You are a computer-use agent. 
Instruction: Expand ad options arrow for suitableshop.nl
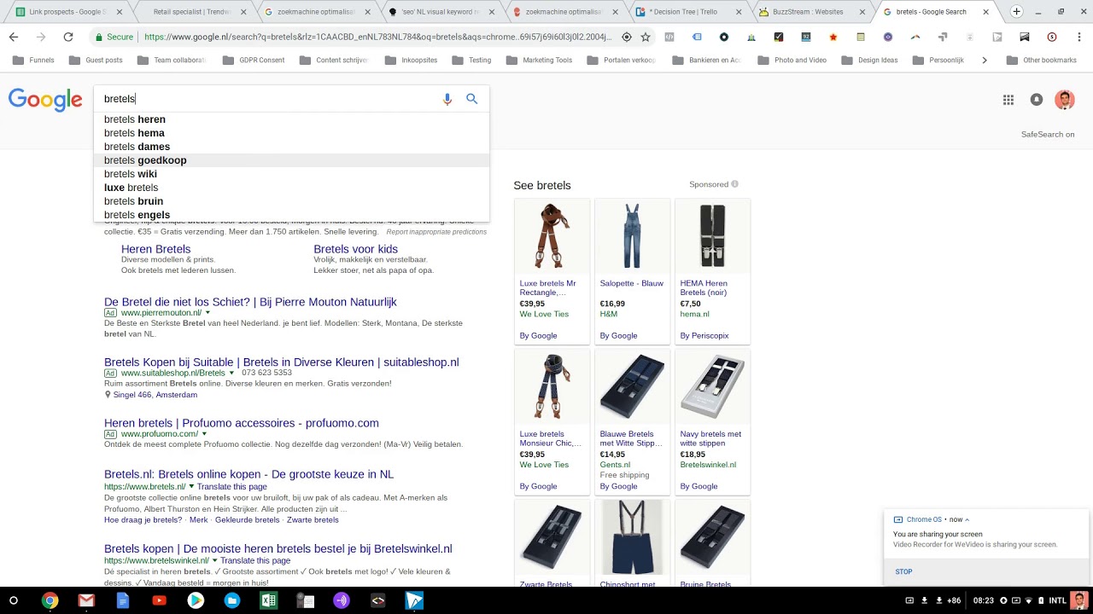tap(231, 373)
